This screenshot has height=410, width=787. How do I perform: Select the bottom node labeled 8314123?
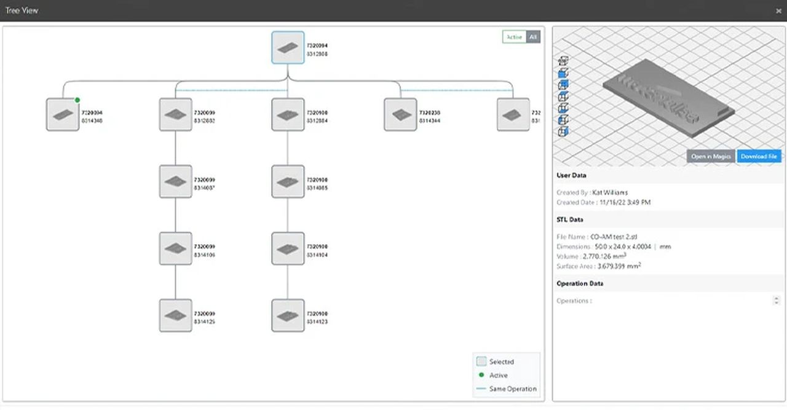[x=288, y=315]
